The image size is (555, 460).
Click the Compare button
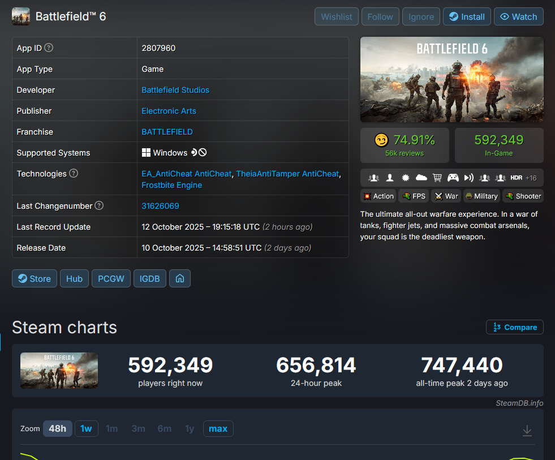(515, 327)
